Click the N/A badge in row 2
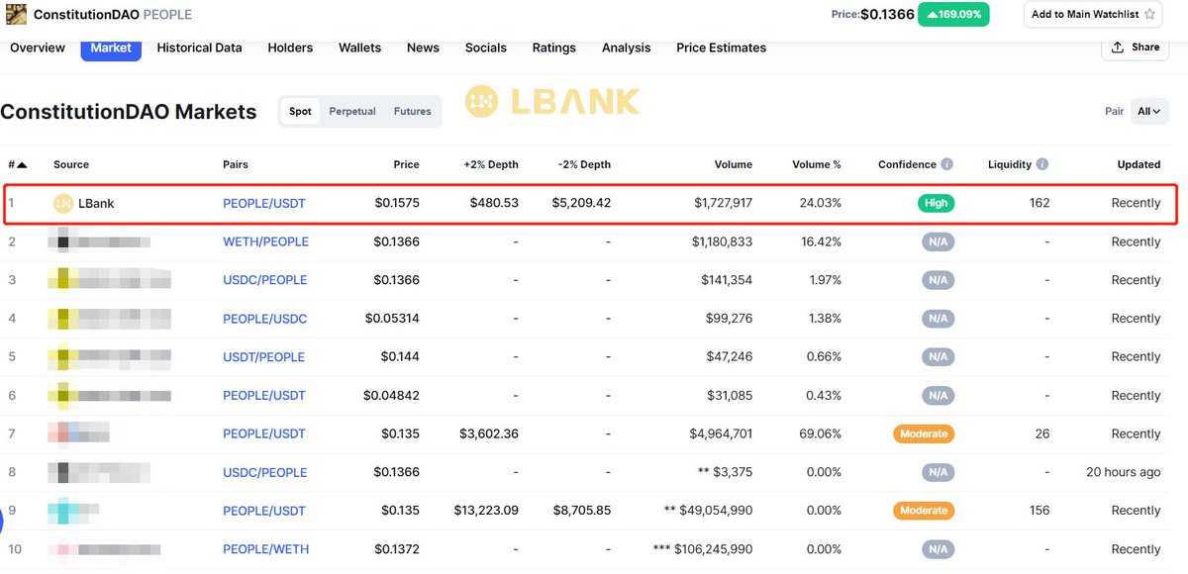 point(938,241)
